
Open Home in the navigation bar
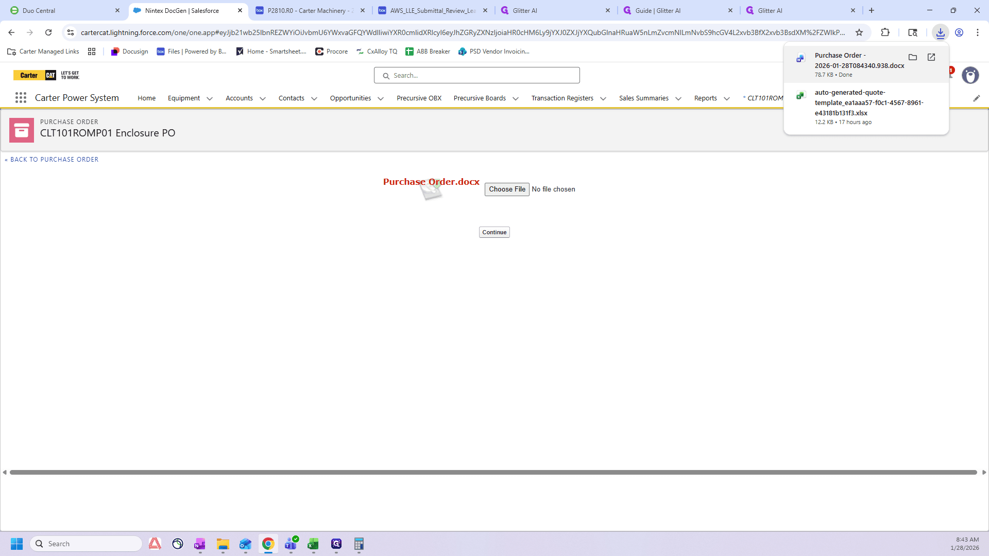click(x=147, y=98)
